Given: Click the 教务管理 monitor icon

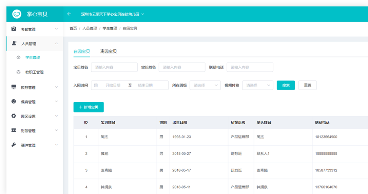Looking at the screenshot, I should click(14, 87).
